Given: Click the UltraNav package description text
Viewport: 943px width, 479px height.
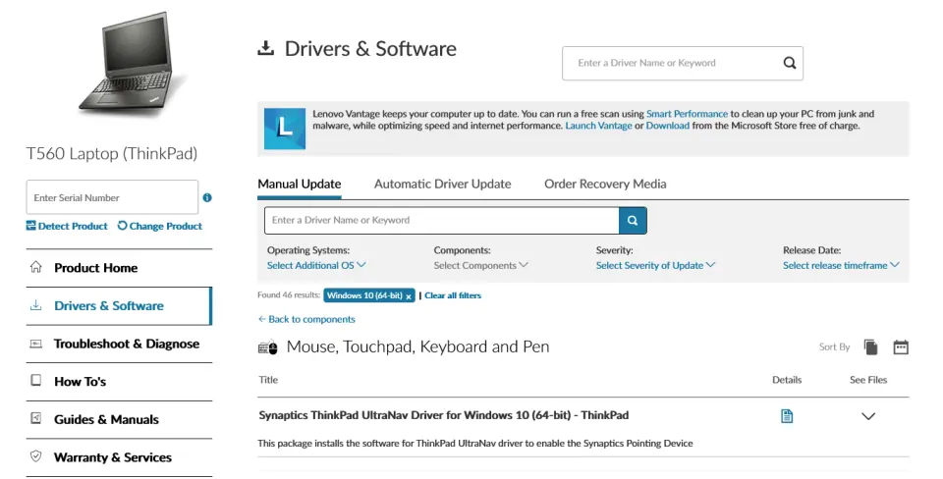Looking at the screenshot, I should pyautogui.click(x=475, y=444).
